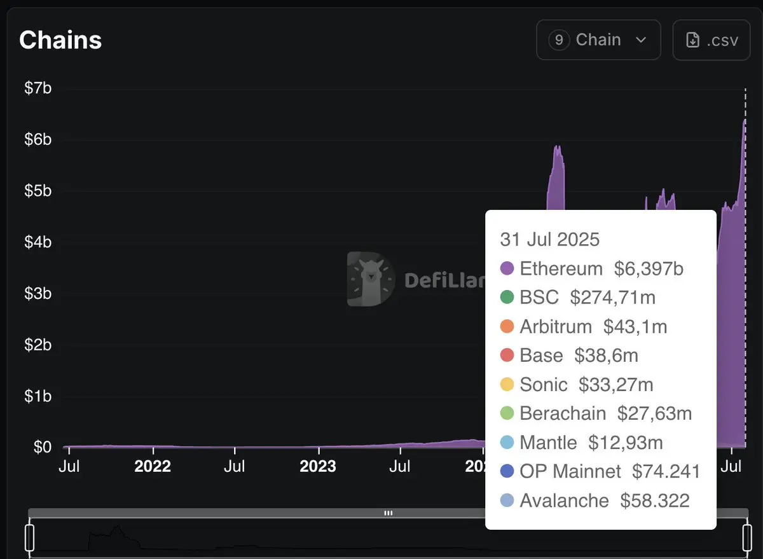763x559 pixels.
Task: Click the Avalanche pale blue dot
Action: pyautogui.click(x=507, y=500)
